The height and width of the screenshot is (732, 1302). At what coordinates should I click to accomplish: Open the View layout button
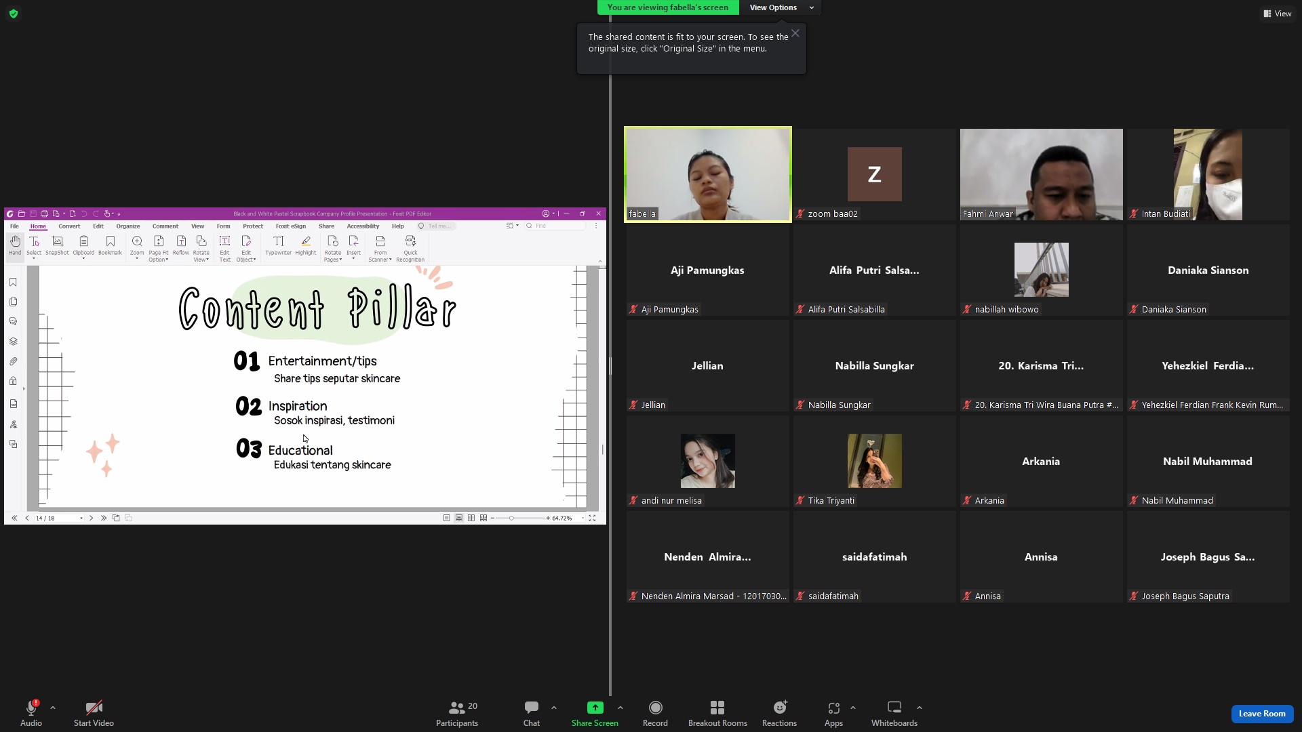click(x=1278, y=14)
